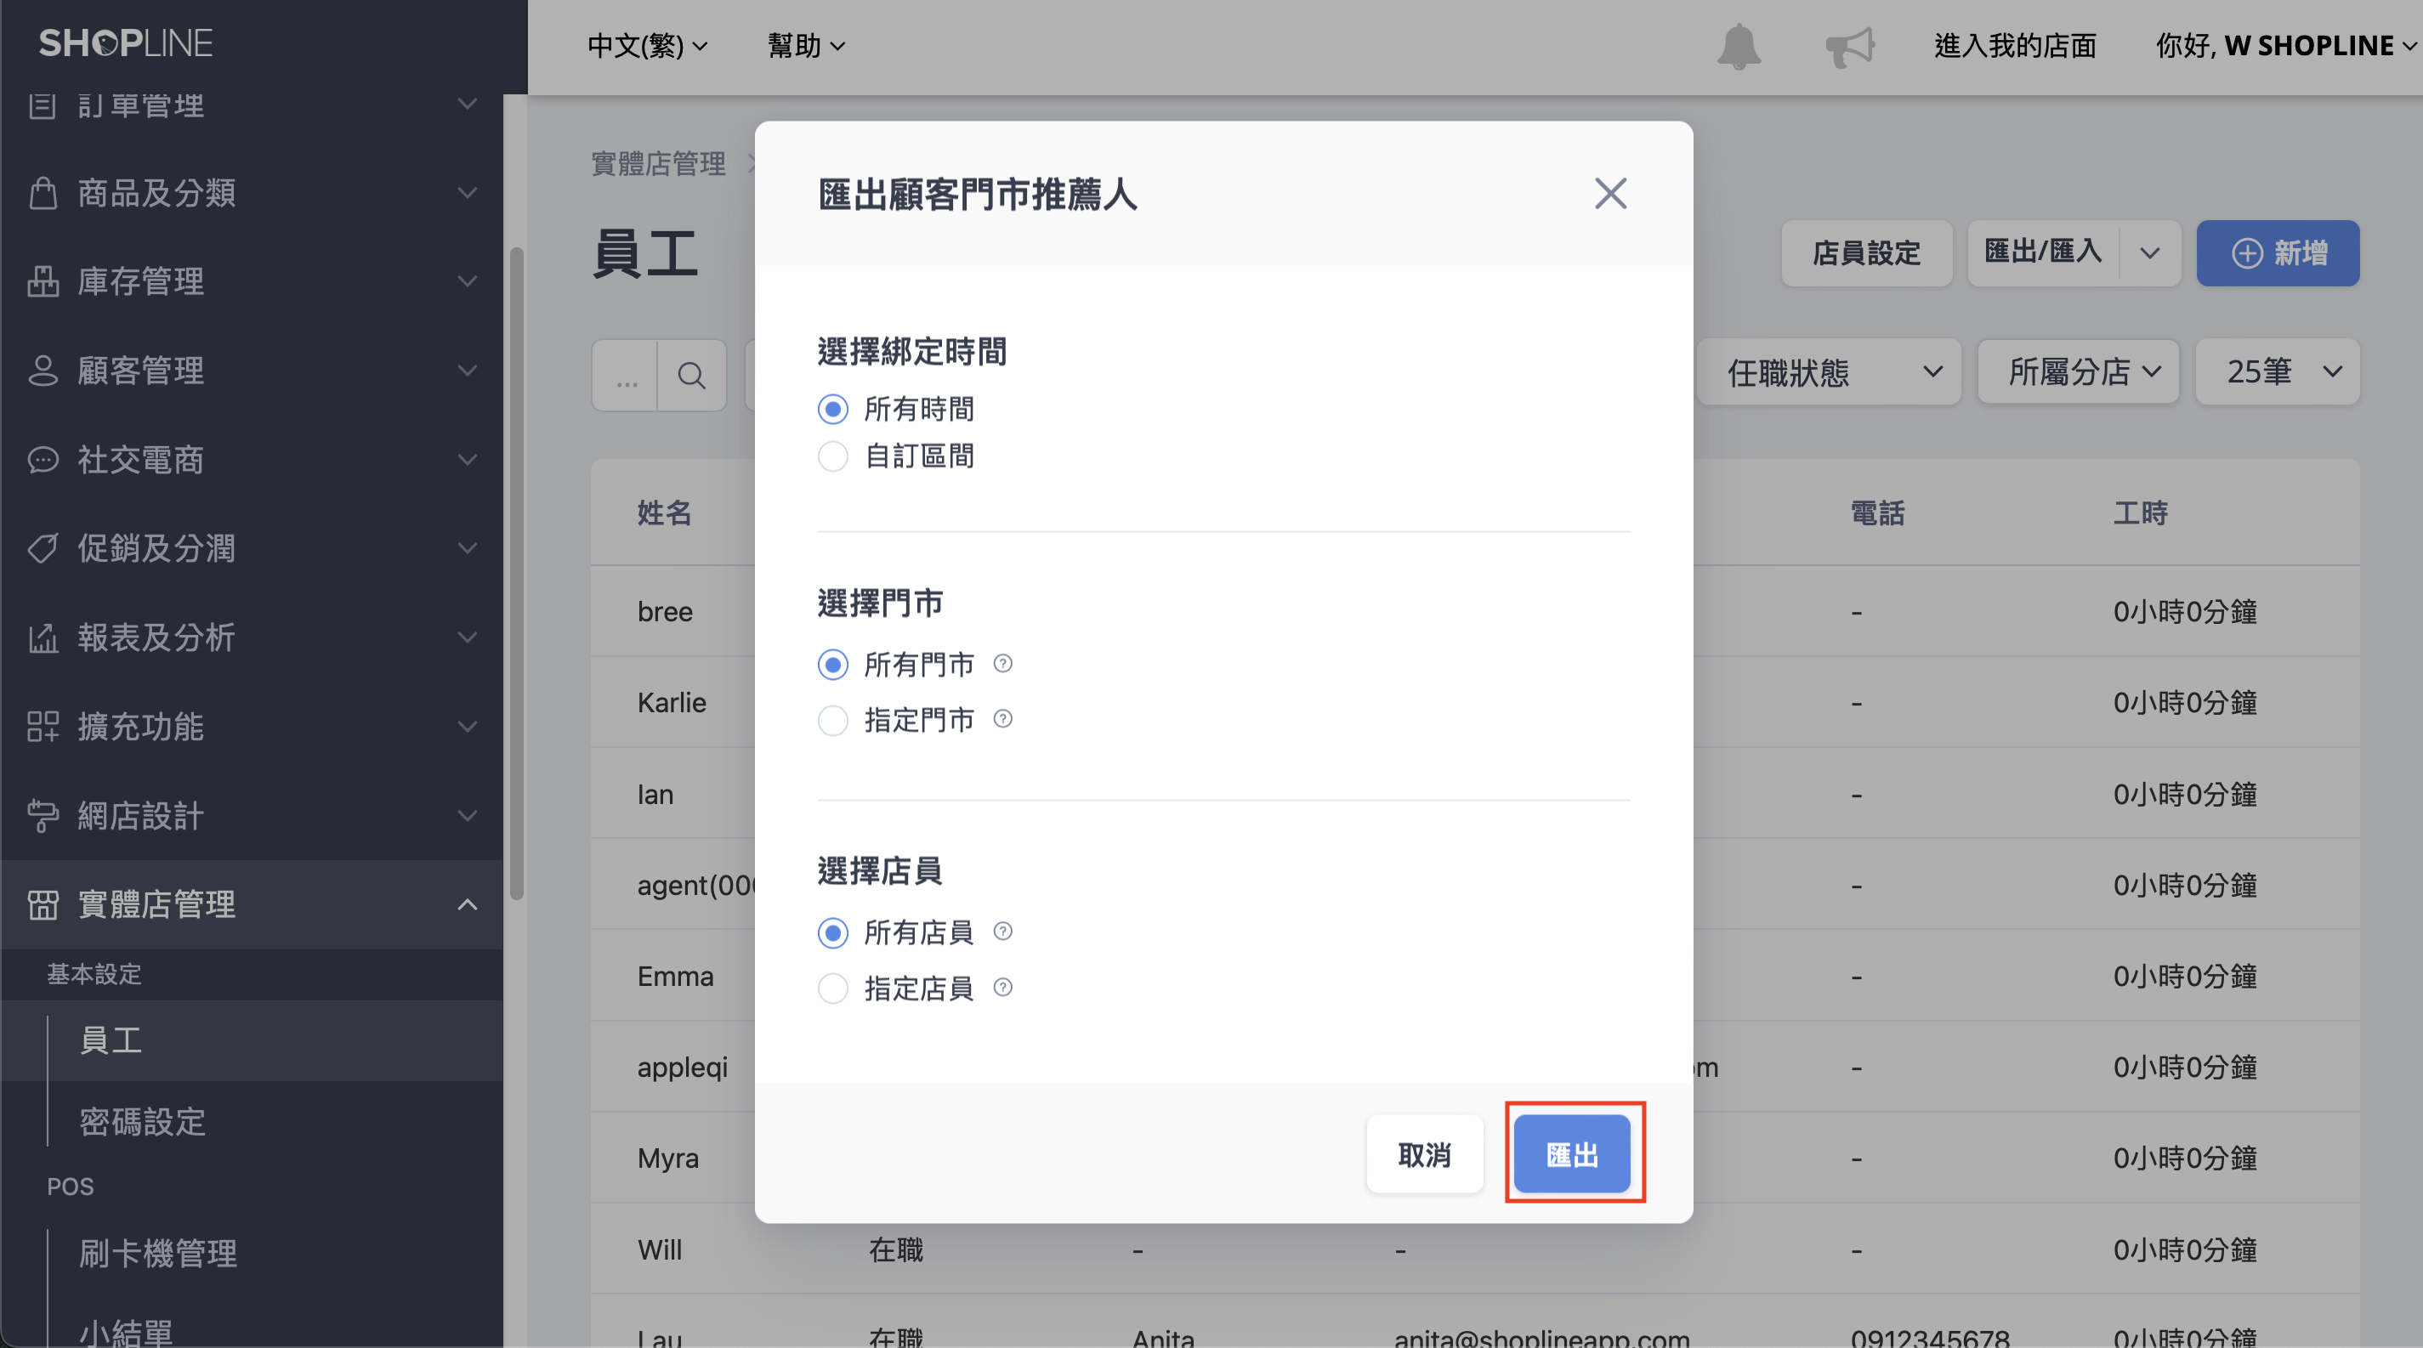Image resolution: width=2423 pixels, height=1348 pixels.
Task: Expand 社交電商 chevron in sidebar
Action: tap(467, 460)
